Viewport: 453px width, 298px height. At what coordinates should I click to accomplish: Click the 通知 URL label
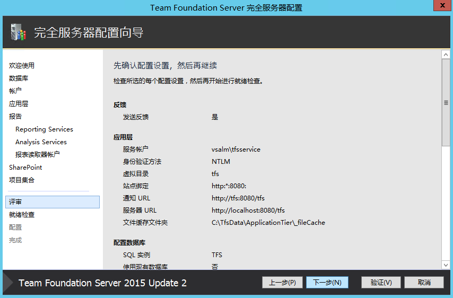click(136, 198)
